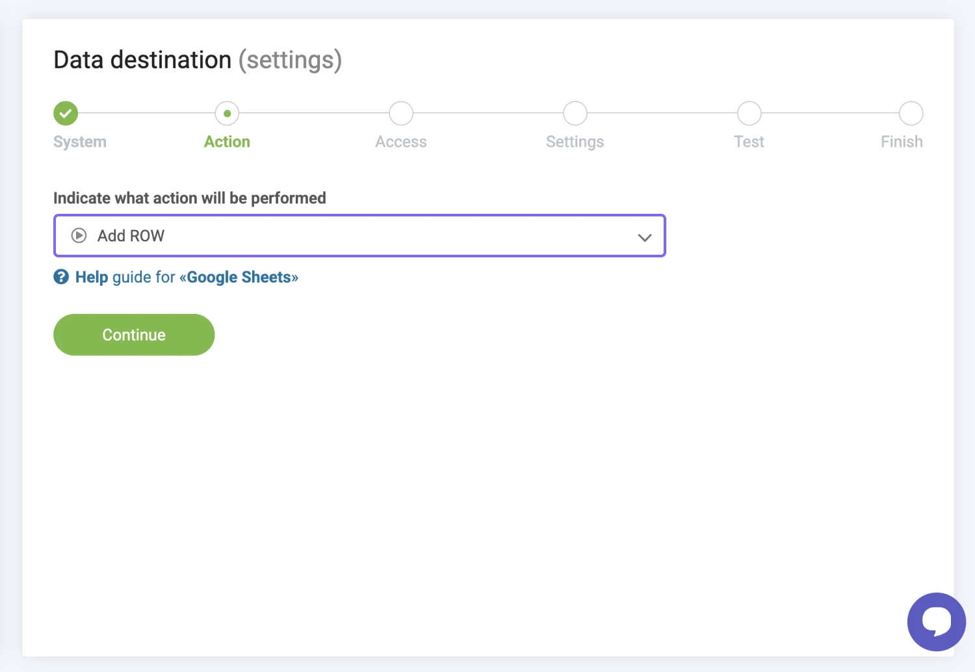Expand the action dropdown chevron arrow
The height and width of the screenshot is (672, 975).
click(644, 237)
